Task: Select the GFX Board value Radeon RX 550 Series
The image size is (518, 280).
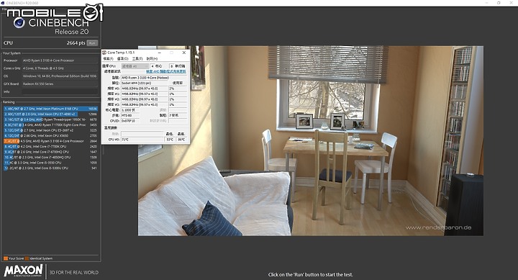Action: point(60,84)
